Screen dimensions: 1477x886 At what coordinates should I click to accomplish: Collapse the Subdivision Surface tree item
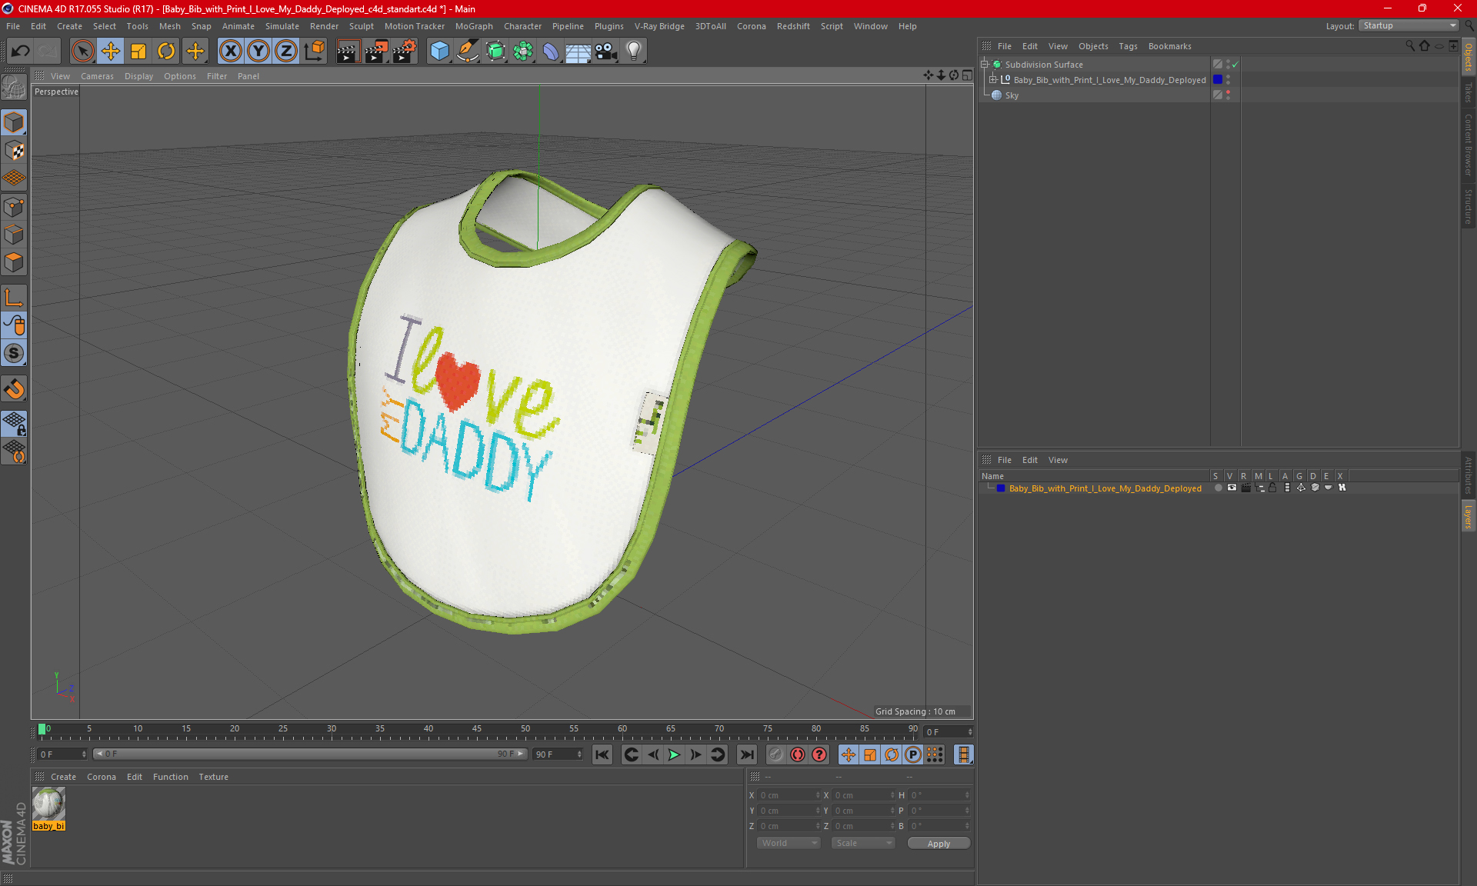[985, 65]
